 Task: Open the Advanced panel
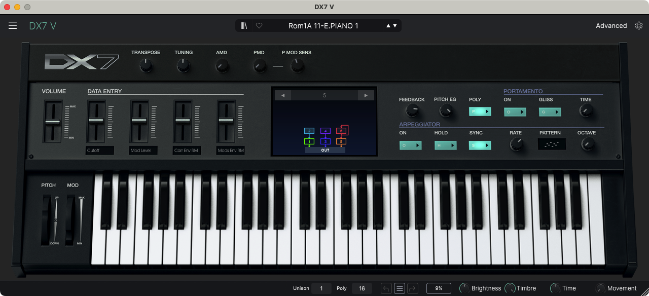(x=611, y=26)
